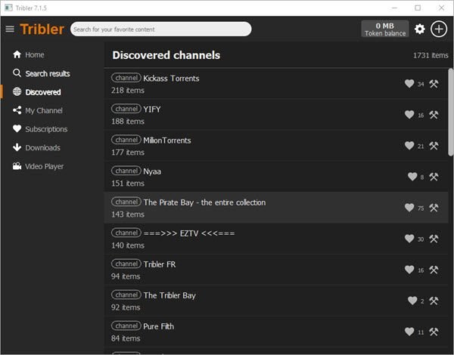Image resolution: width=454 pixels, height=355 pixels.
Task: Click the 1731 items count label
Action: click(x=431, y=55)
